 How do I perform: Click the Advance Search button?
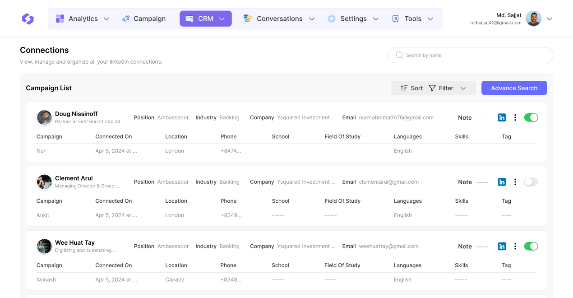coord(514,88)
